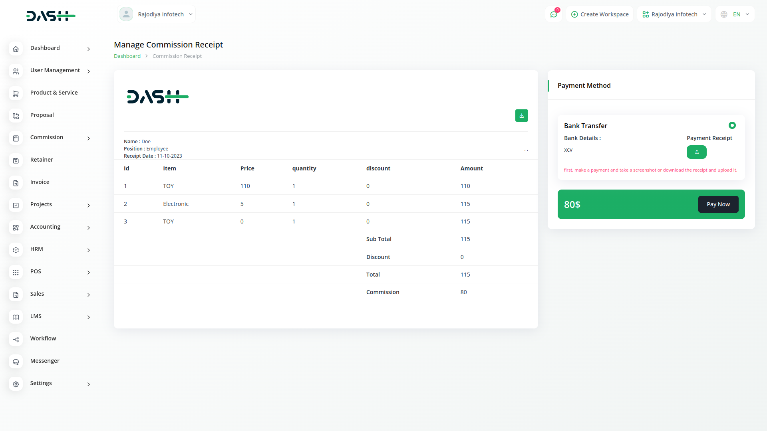Click the green upload receipt button
Viewport: 767px width, 431px height.
696,152
